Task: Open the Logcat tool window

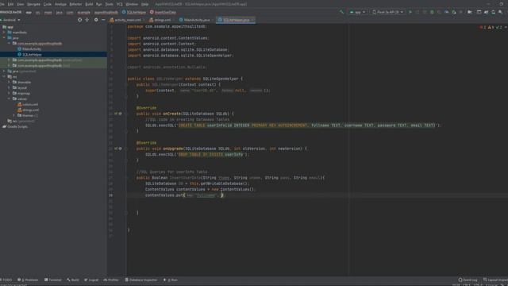Action: 91,280
